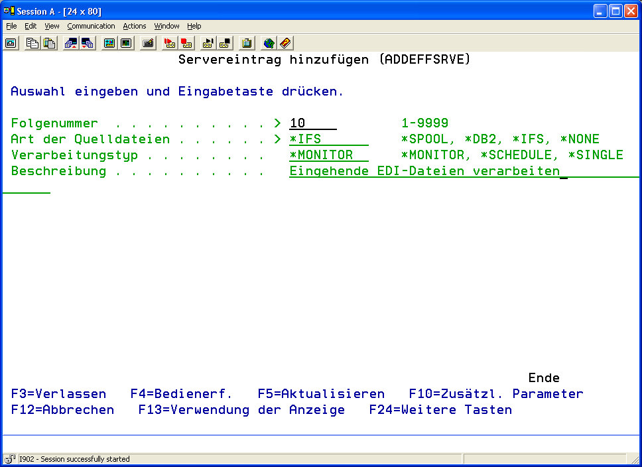Open the Actions menu

(135, 26)
